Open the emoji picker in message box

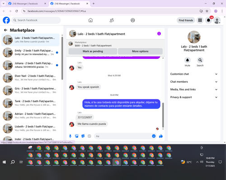(154, 136)
